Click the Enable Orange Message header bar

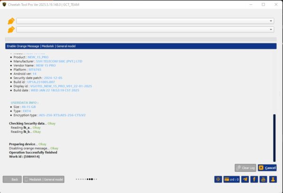coord(141,46)
